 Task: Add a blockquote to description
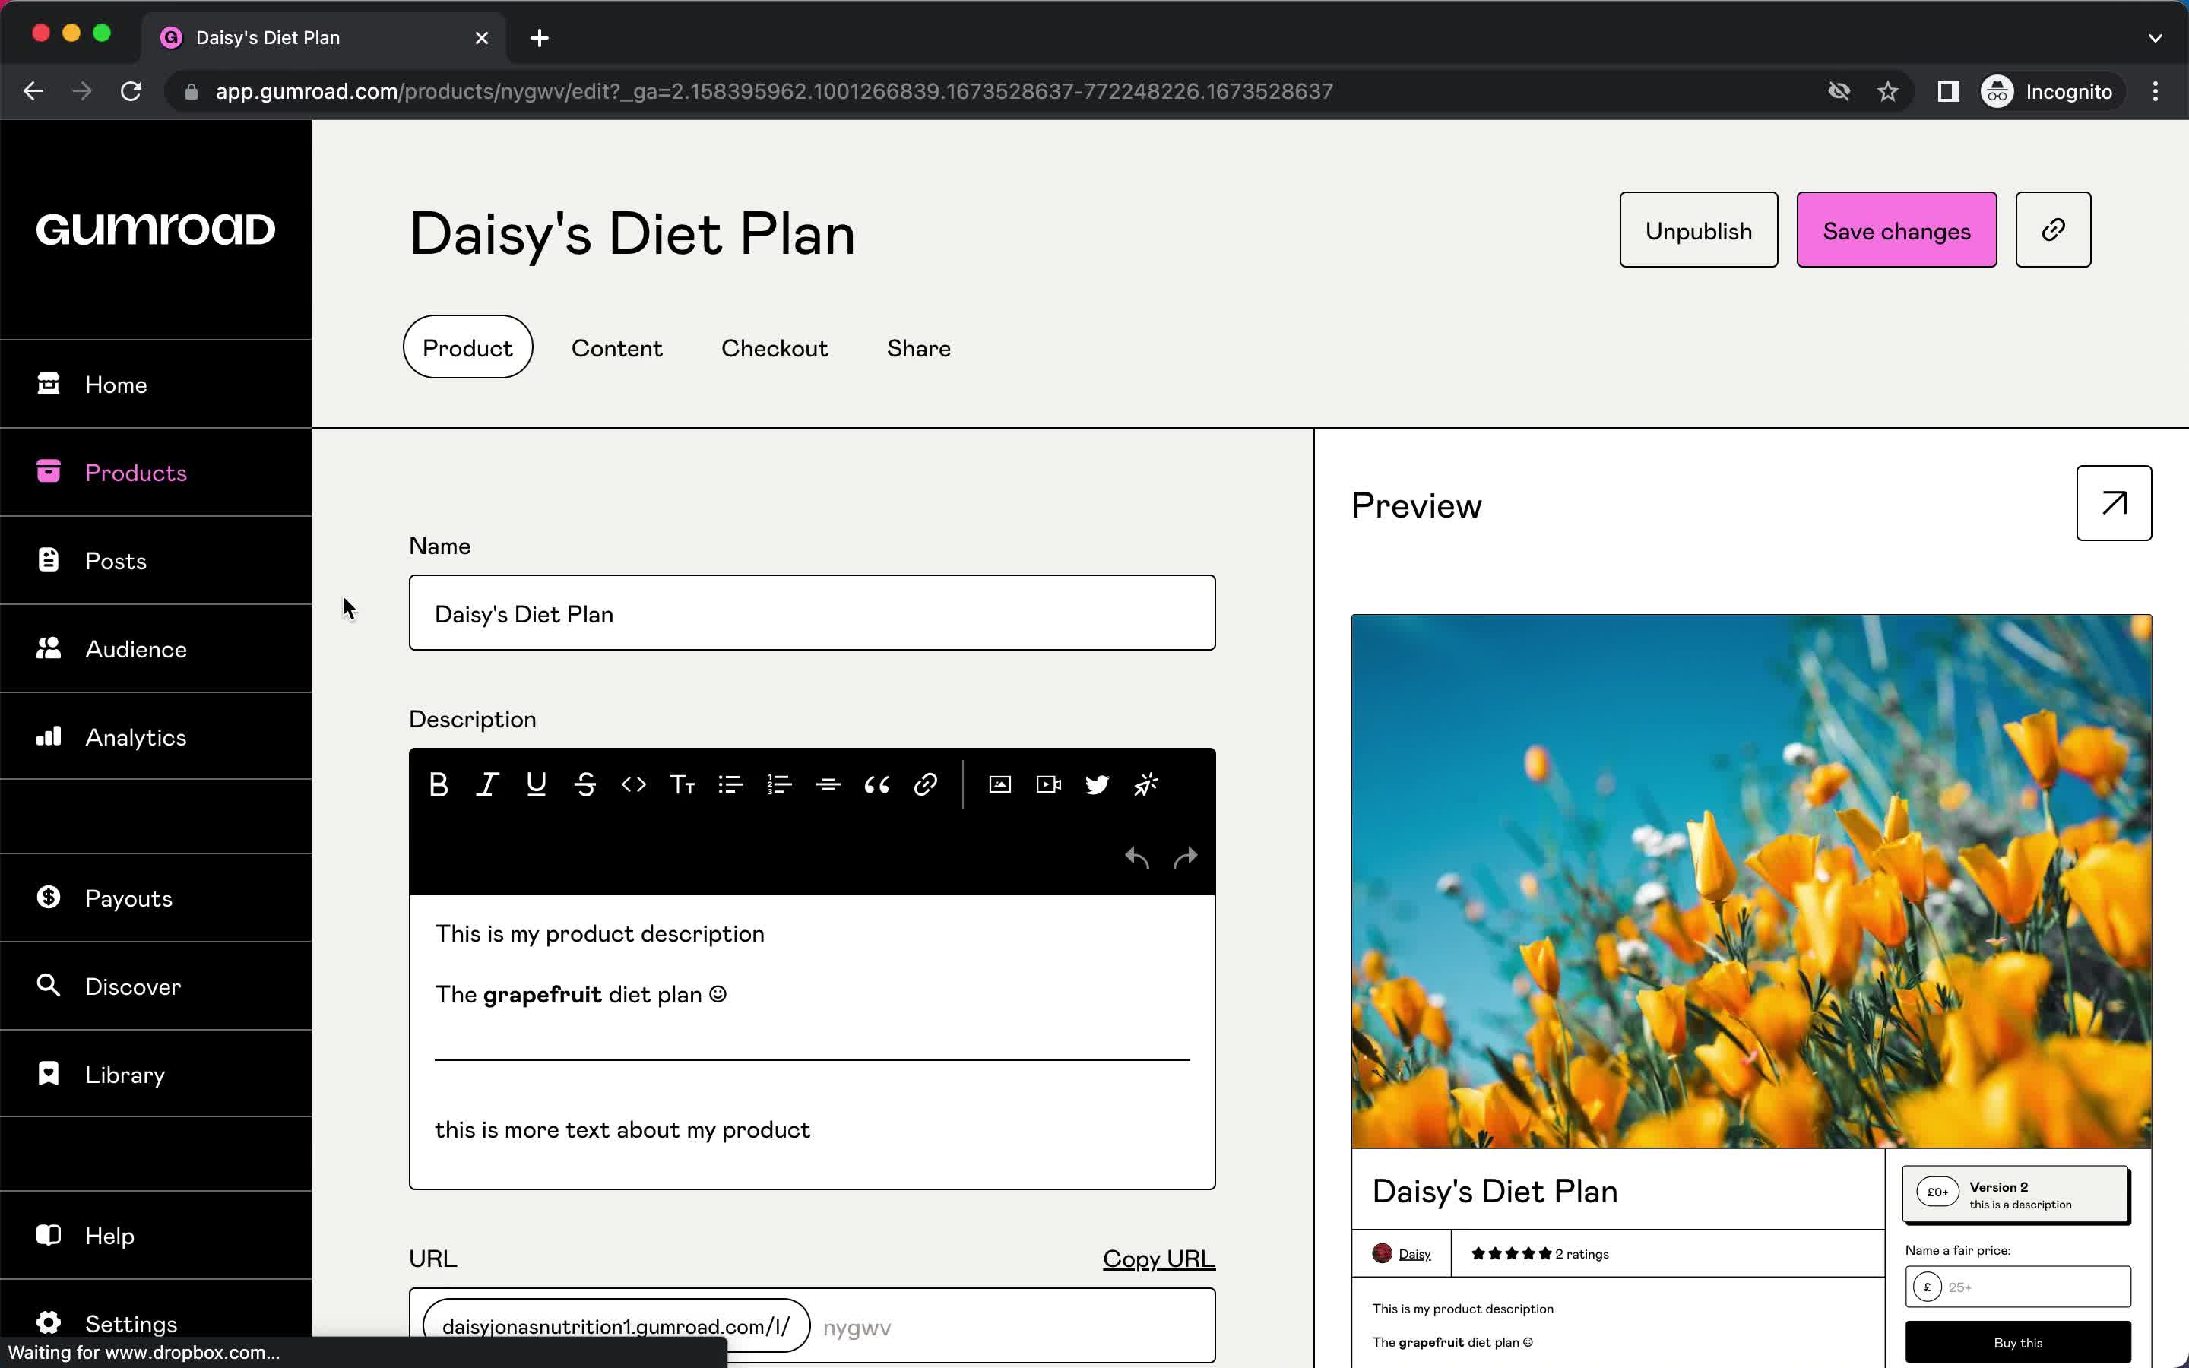coord(878,784)
